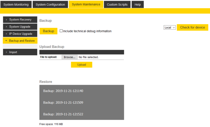Click the No file selected field
Image resolution: width=210 pixels, height=127 pixels.
click(88, 57)
